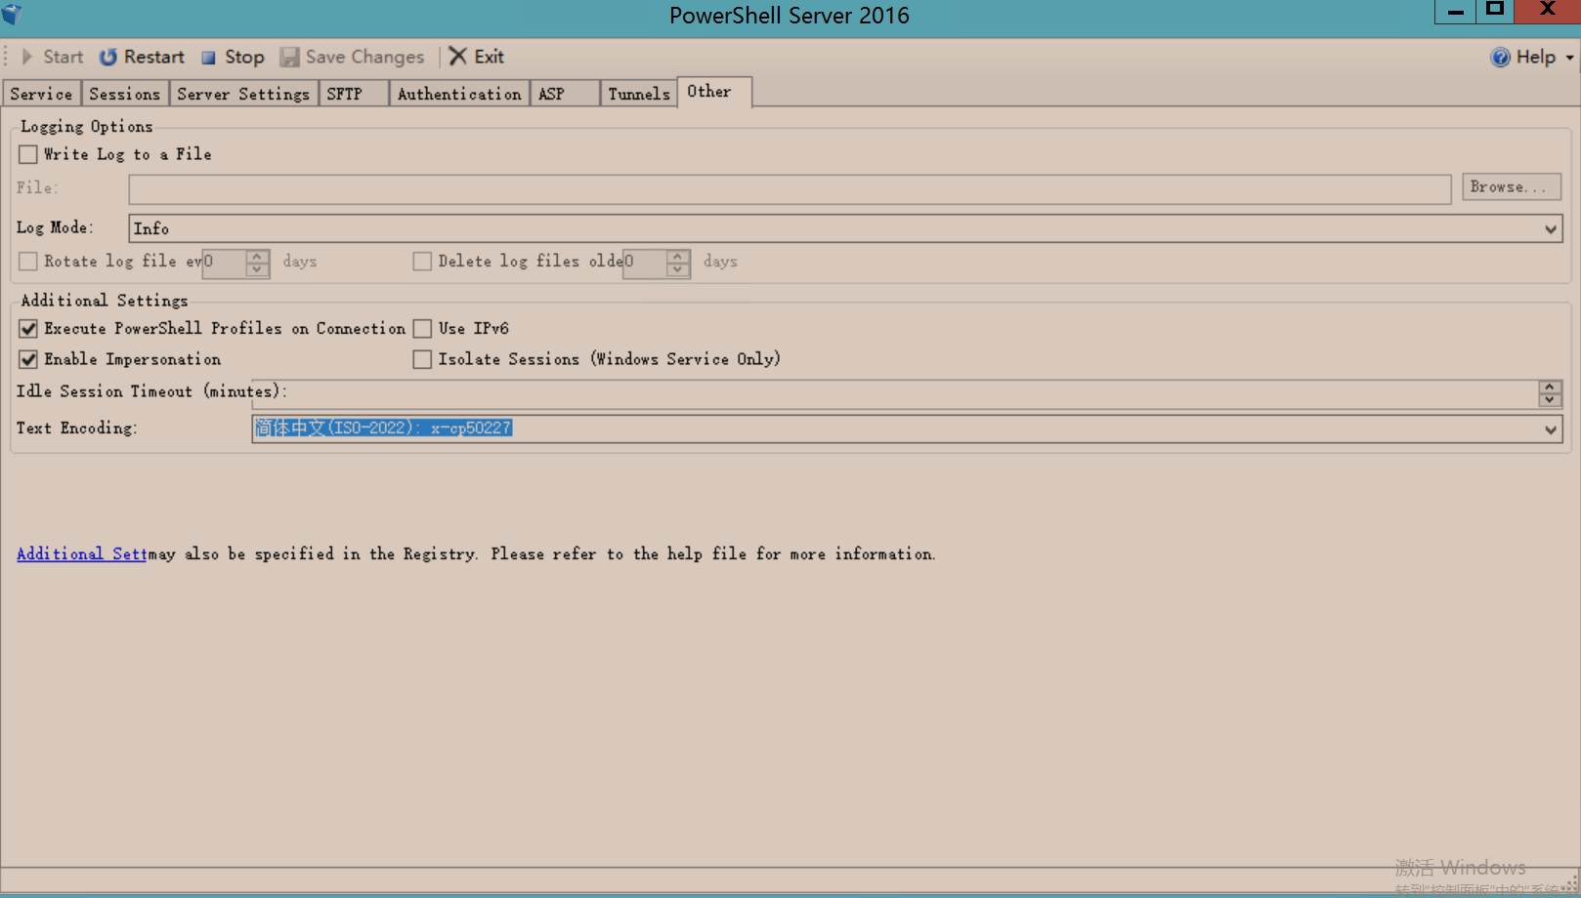This screenshot has height=898, width=1581.
Task: Switch to the Service tab
Action: (41, 94)
